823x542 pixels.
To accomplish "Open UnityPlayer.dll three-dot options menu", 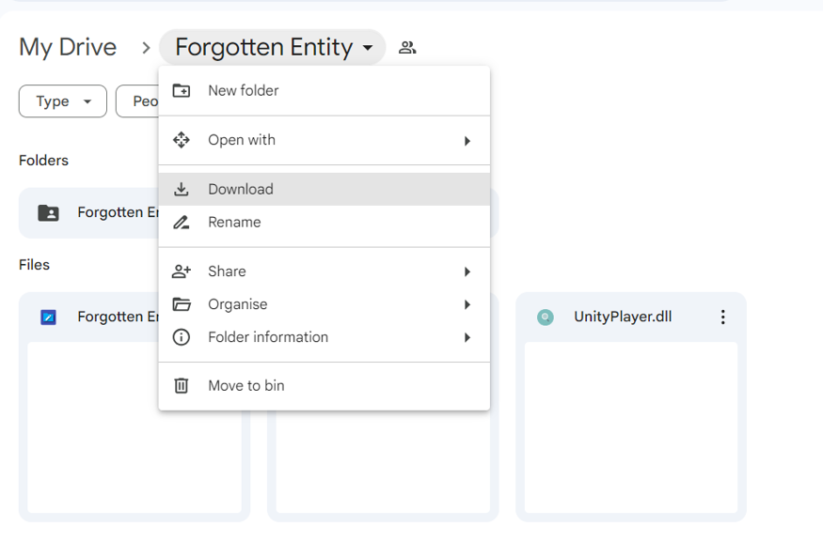I will coord(722,317).
